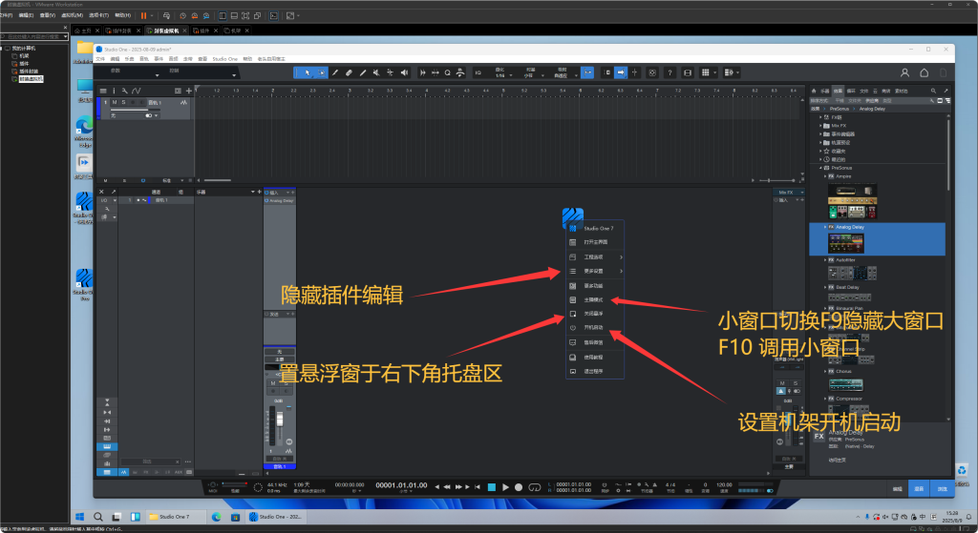Click the Analog Delay insert on the track 1 channel
The image size is (978, 533).
[280, 200]
